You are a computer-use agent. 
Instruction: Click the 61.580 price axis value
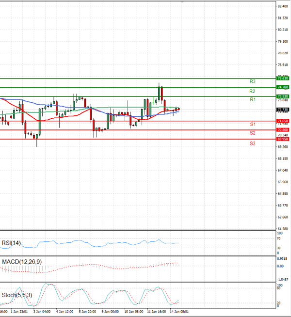tap(283, 229)
